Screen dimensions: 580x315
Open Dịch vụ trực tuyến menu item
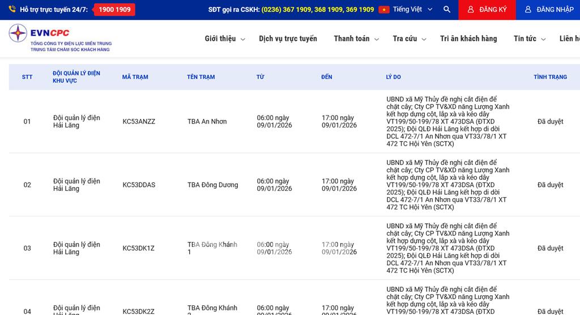(288, 39)
